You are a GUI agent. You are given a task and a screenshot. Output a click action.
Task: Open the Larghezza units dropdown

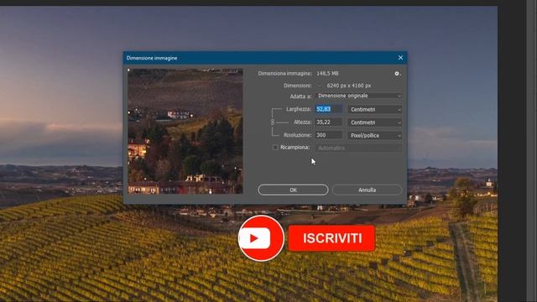375,110
